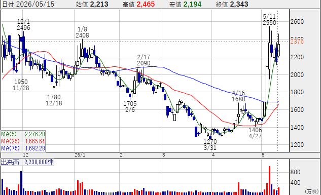Click the 1600 price axis label
Screen dimensions: 321x195
pyautogui.click(x=297, y=110)
